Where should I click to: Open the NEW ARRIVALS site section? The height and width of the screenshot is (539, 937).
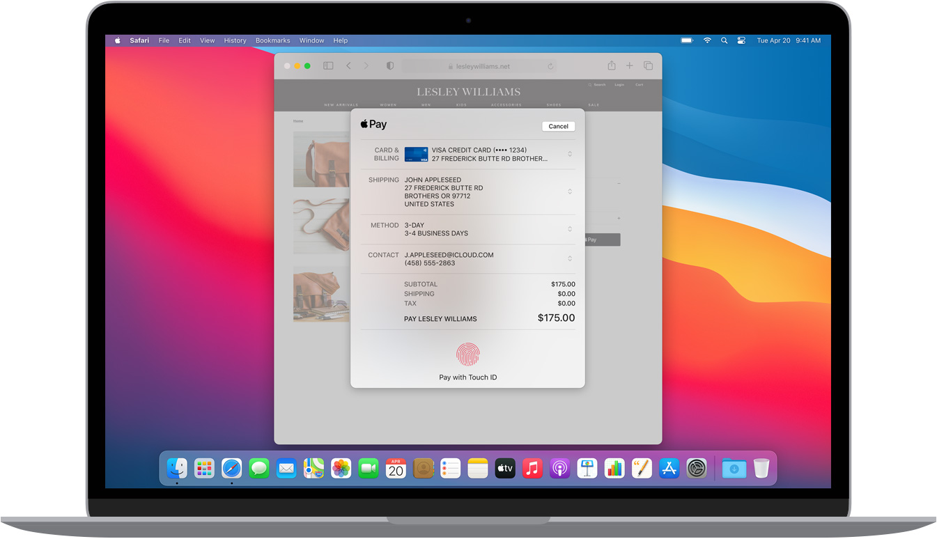341,105
